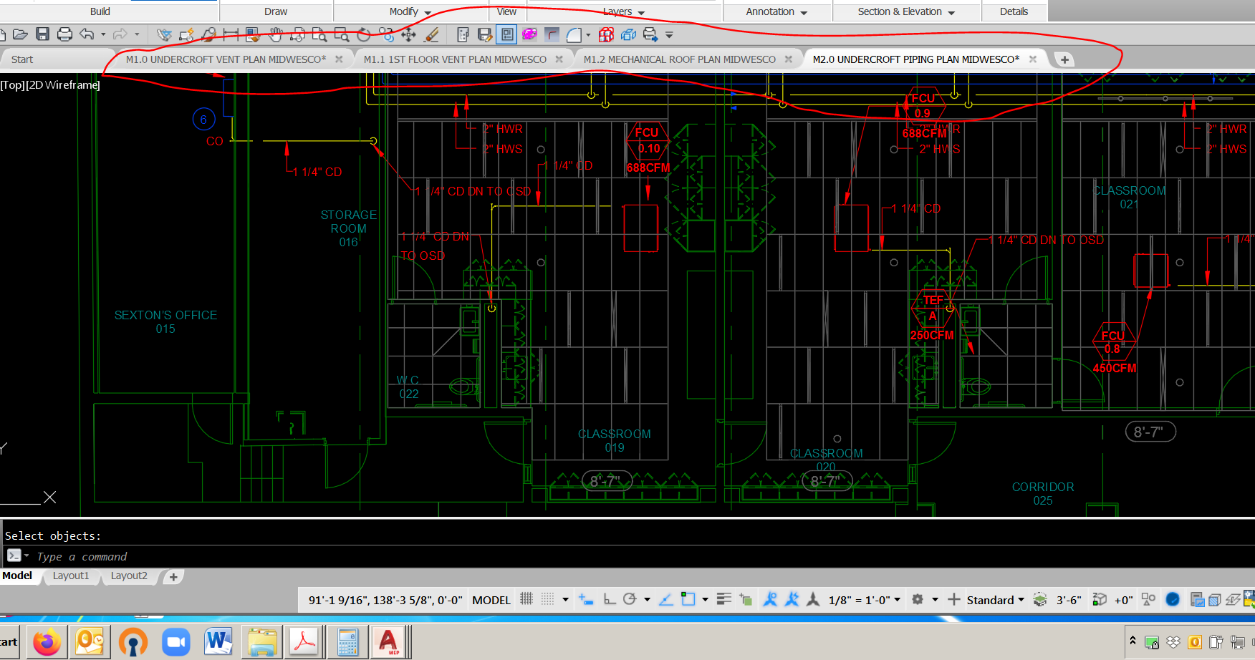Save the current drawing
This screenshot has width=1255, height=660.
pyautogui.click(x=43, y=34)
